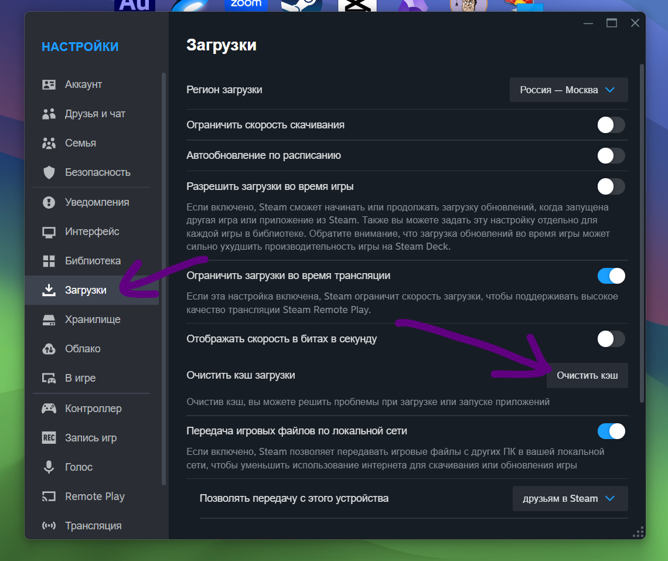Select Интерфейс in the sidebar
The height and width of the screenshot is (561, 668).
[91, 232]
